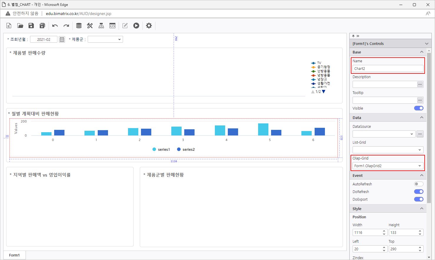Click the New document toolbar icon
Image resolution: width=435 pixels, height=260 pixels.
point(9,26)
